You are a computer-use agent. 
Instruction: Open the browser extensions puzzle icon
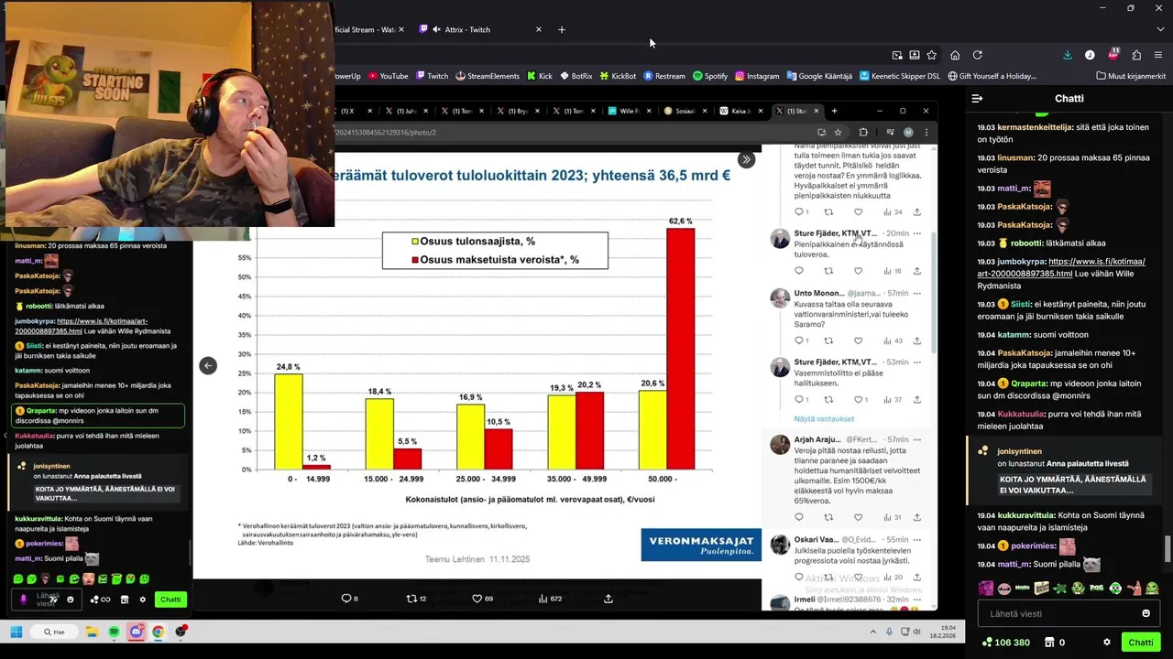[x=1136, y=55]
